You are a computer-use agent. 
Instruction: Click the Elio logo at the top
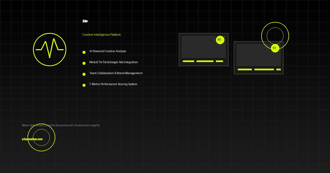point(85,21)
